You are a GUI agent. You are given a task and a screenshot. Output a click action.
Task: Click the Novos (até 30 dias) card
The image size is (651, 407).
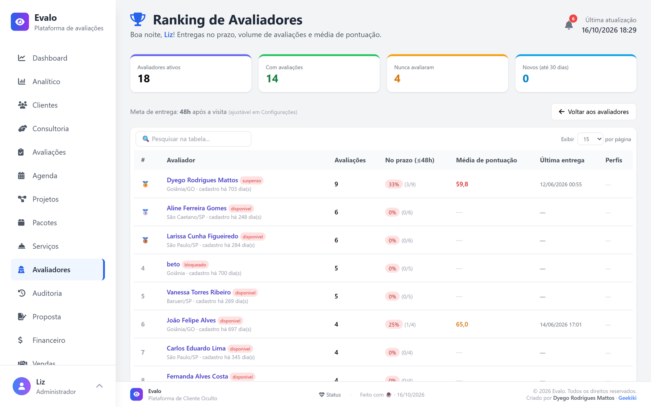576,74
